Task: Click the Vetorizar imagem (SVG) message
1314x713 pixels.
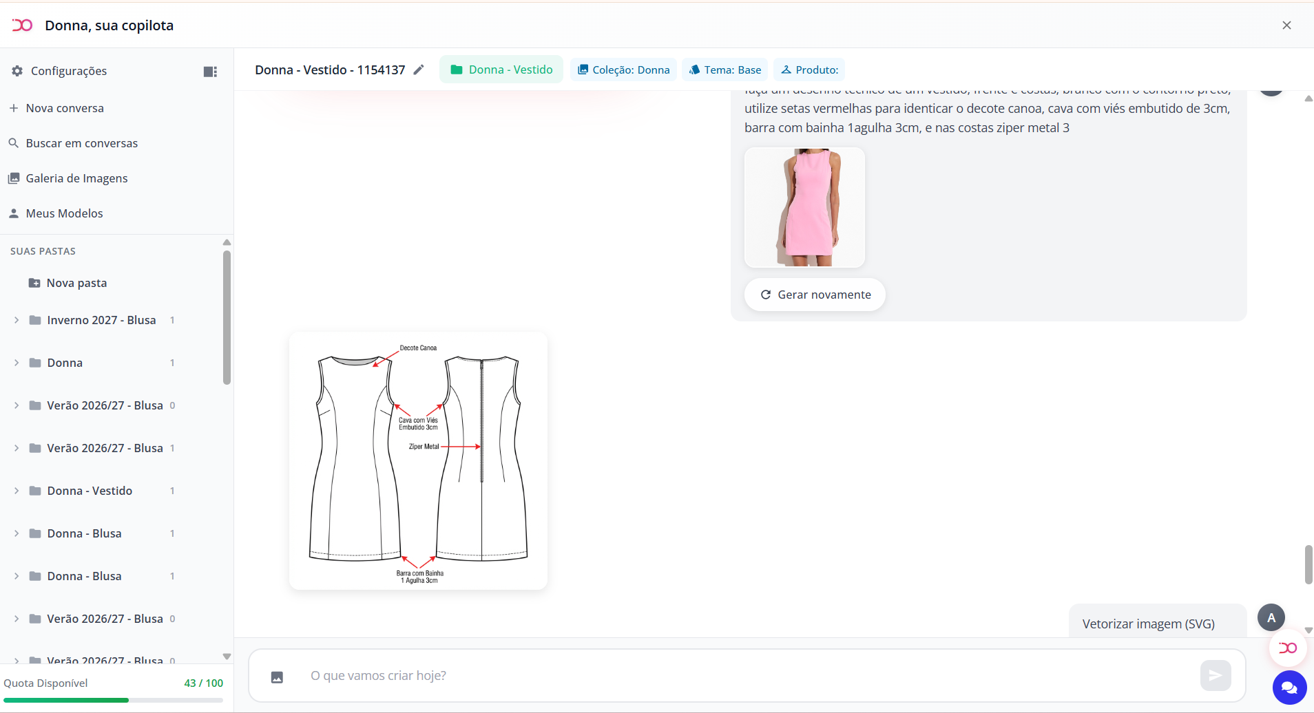Action: point(1149,624)
